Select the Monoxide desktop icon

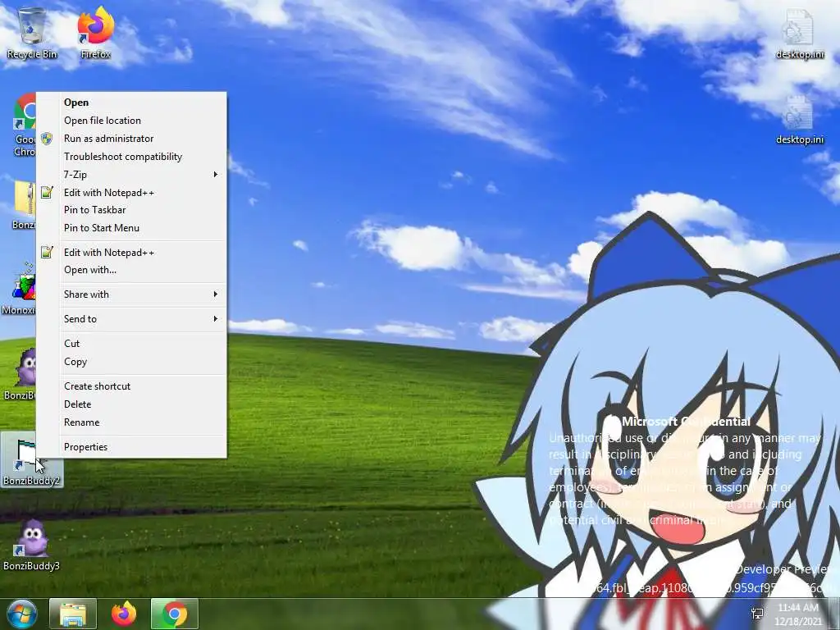click(x=18, y=288)
